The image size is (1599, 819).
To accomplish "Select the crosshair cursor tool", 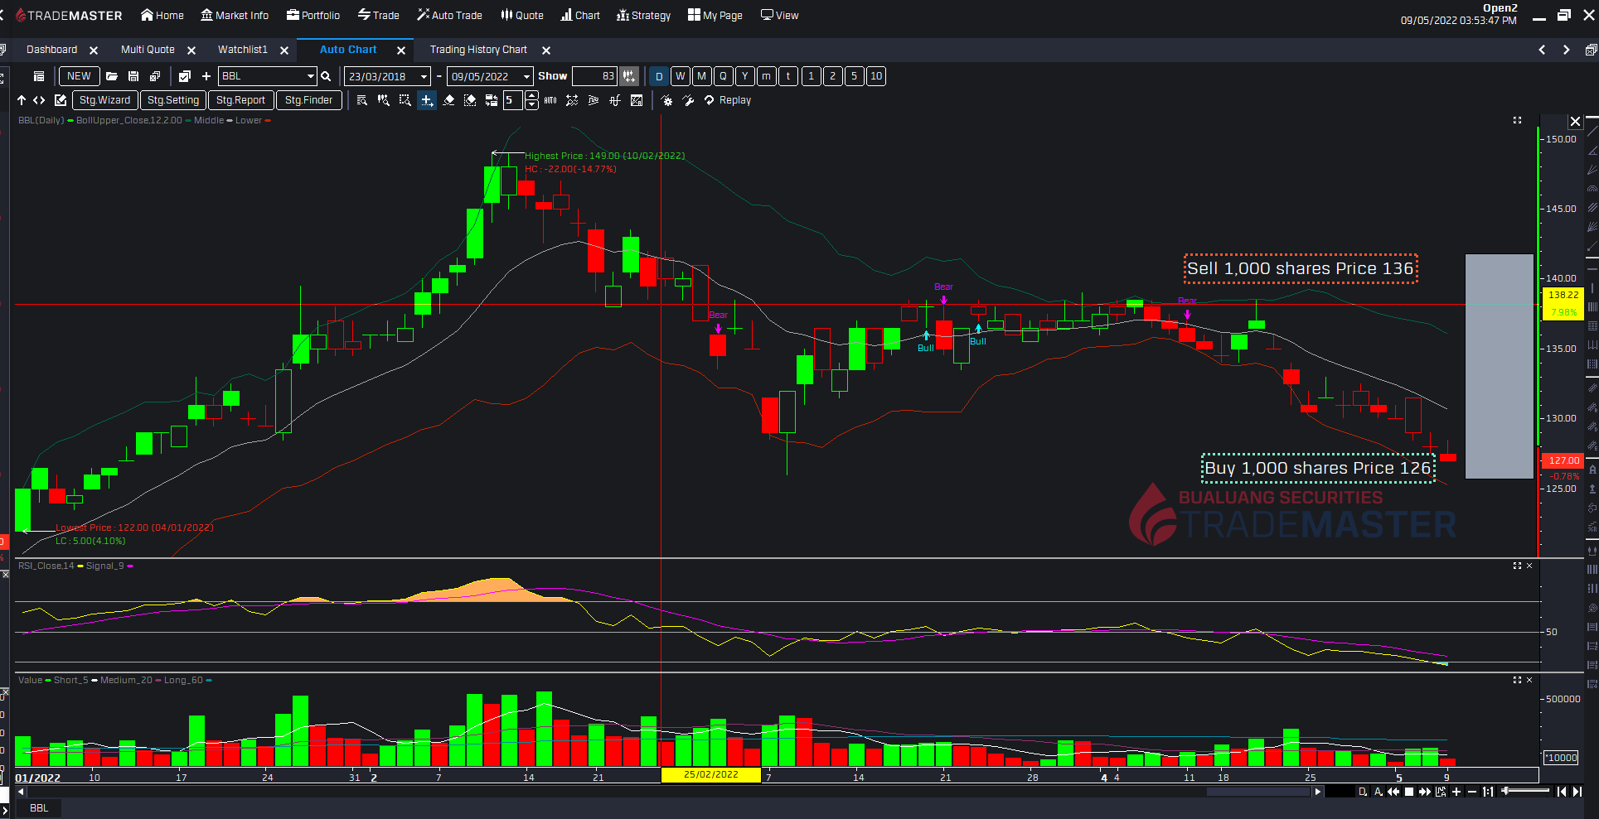I will (x=426, y=100).
